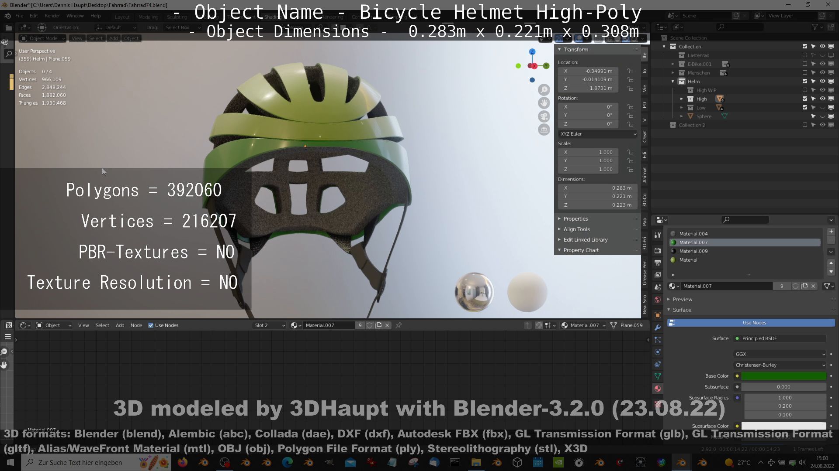This screenshot has height=471, width=839.
Task: Open the Scene properties tab icon
Action: pyautogui.click(x=658, y=287)
